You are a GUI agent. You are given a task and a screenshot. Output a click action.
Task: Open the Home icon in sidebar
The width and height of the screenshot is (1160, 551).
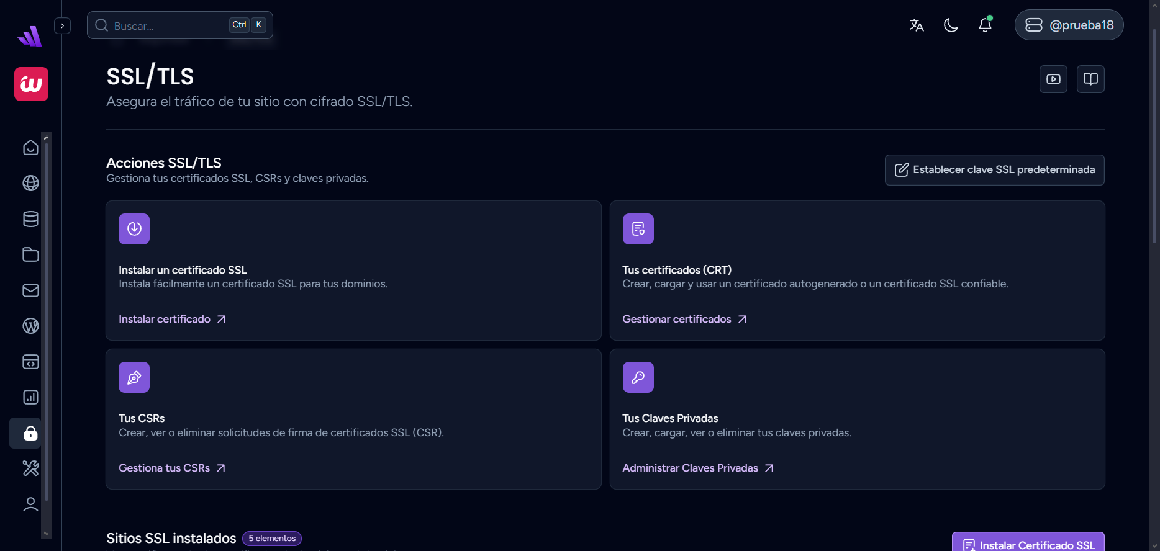[30, 148]
